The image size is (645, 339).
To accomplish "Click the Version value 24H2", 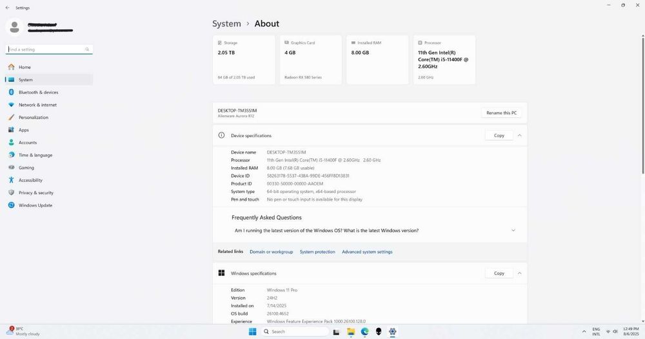I will pos(272,298).
